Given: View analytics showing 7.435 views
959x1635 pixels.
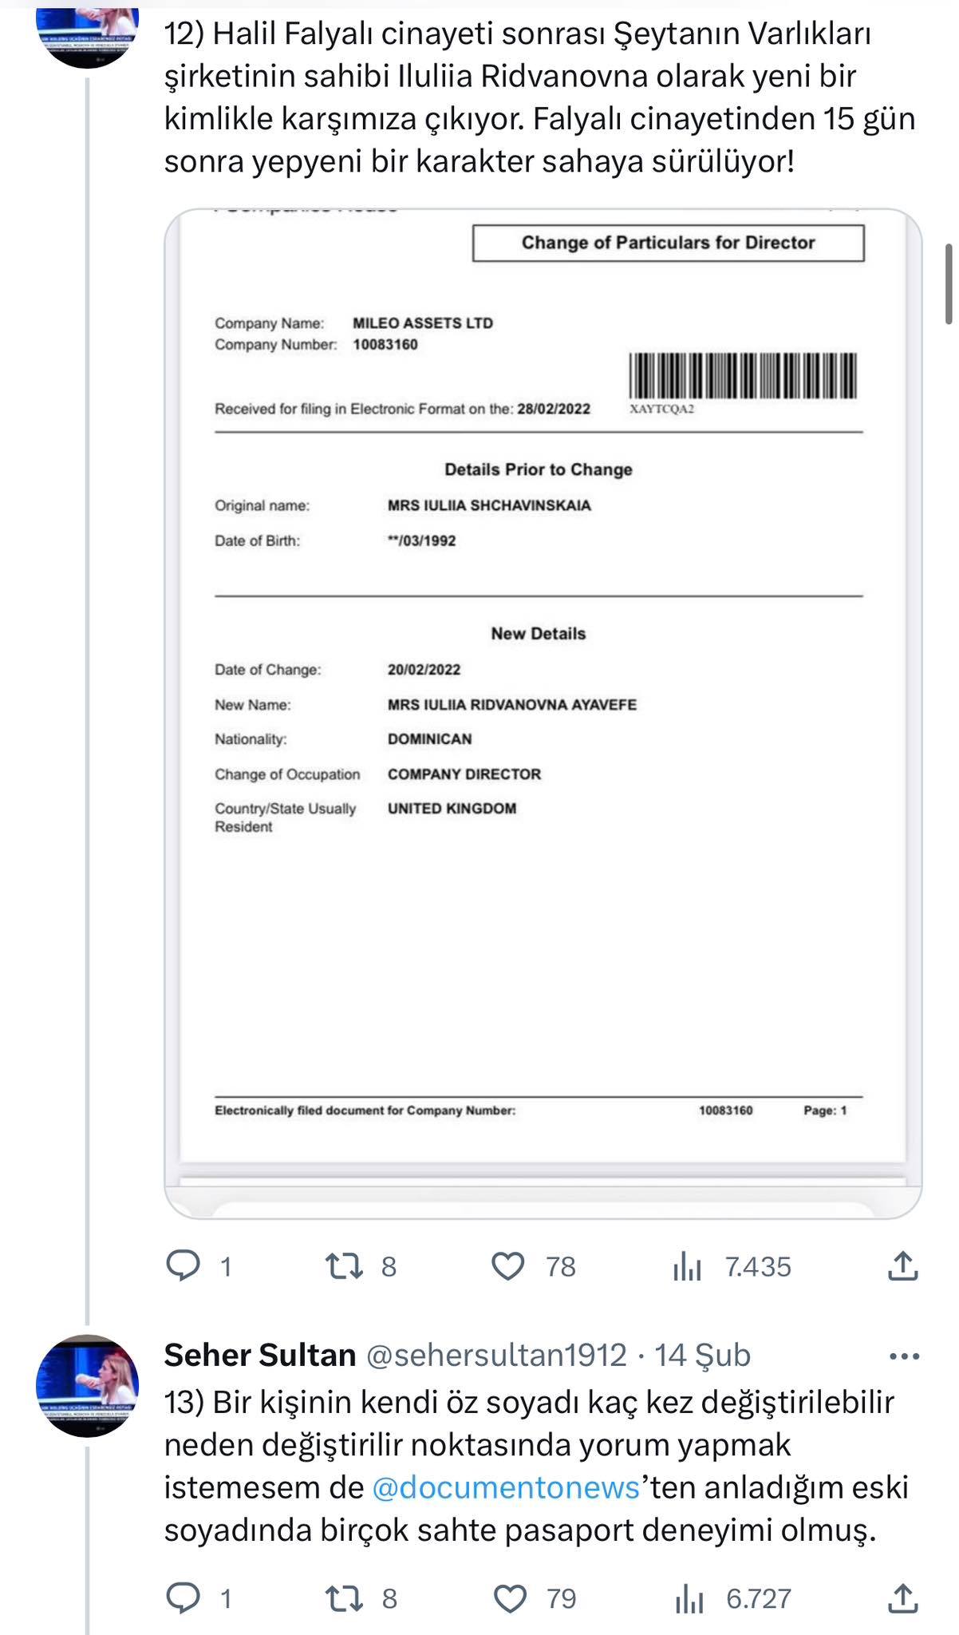Looking at the screenshot, I should click(x=686, y=1265).
